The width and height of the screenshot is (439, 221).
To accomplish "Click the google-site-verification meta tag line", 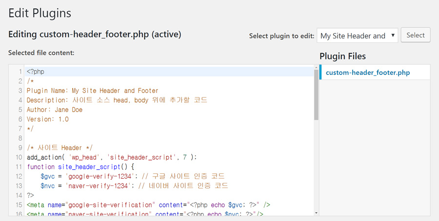I will click(x=148, y=205).
